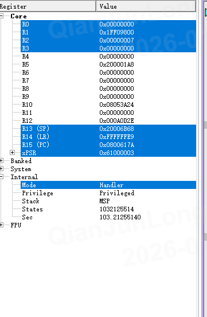Click R5 value 0x200001A8
Screen dimensions: 207x317
pyautogui.click(x=116, y=64)
